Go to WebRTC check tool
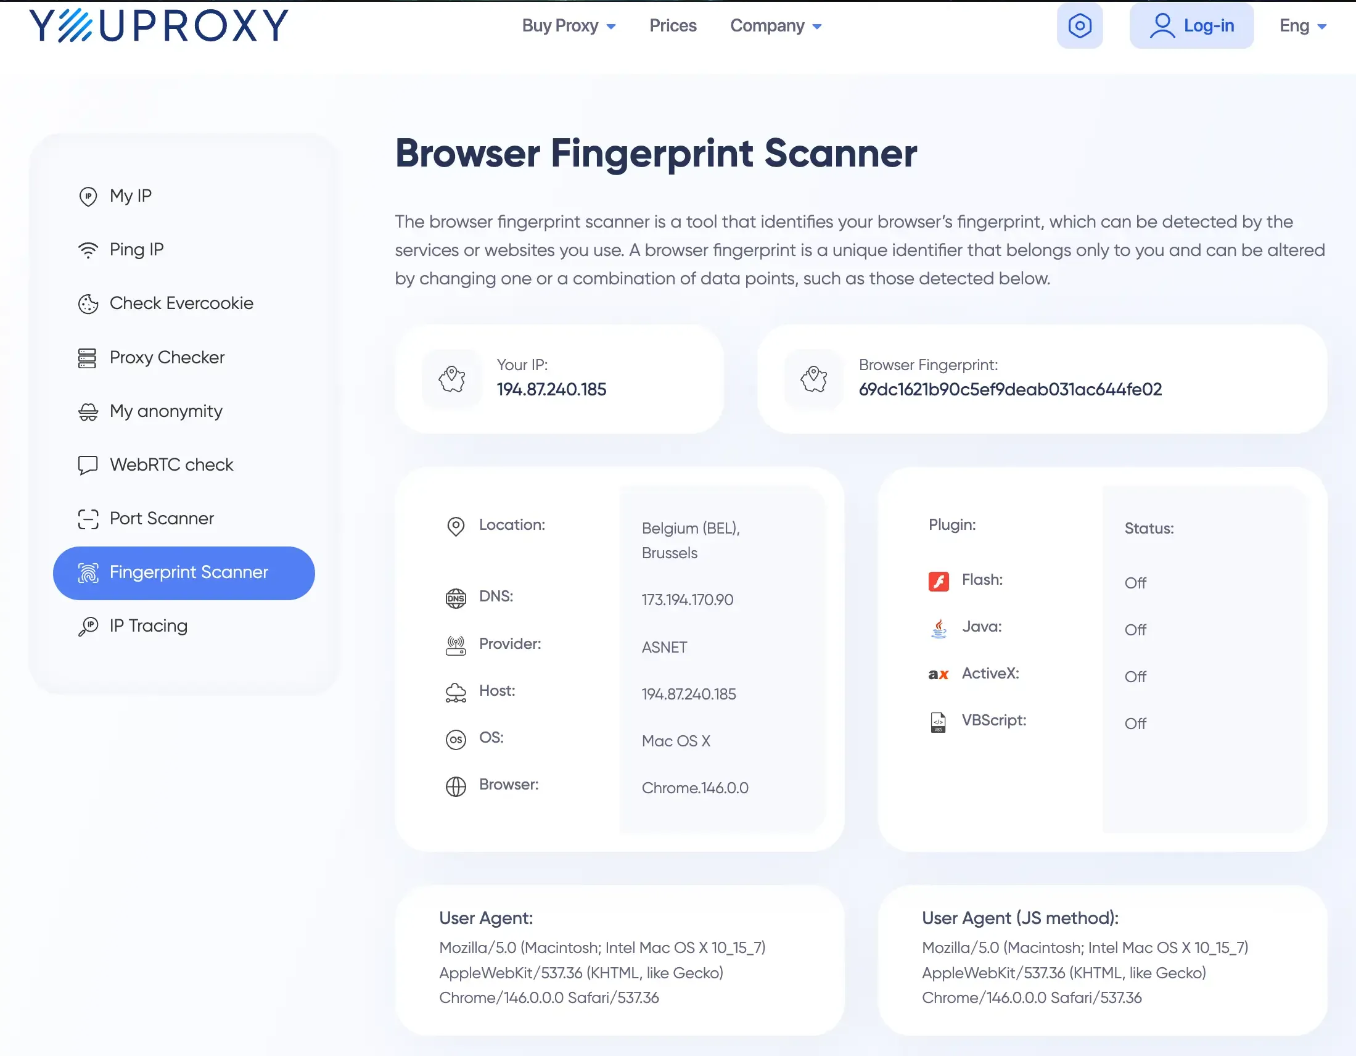The height and width of the screenshot is (1056, 1356). coord(171,465)
